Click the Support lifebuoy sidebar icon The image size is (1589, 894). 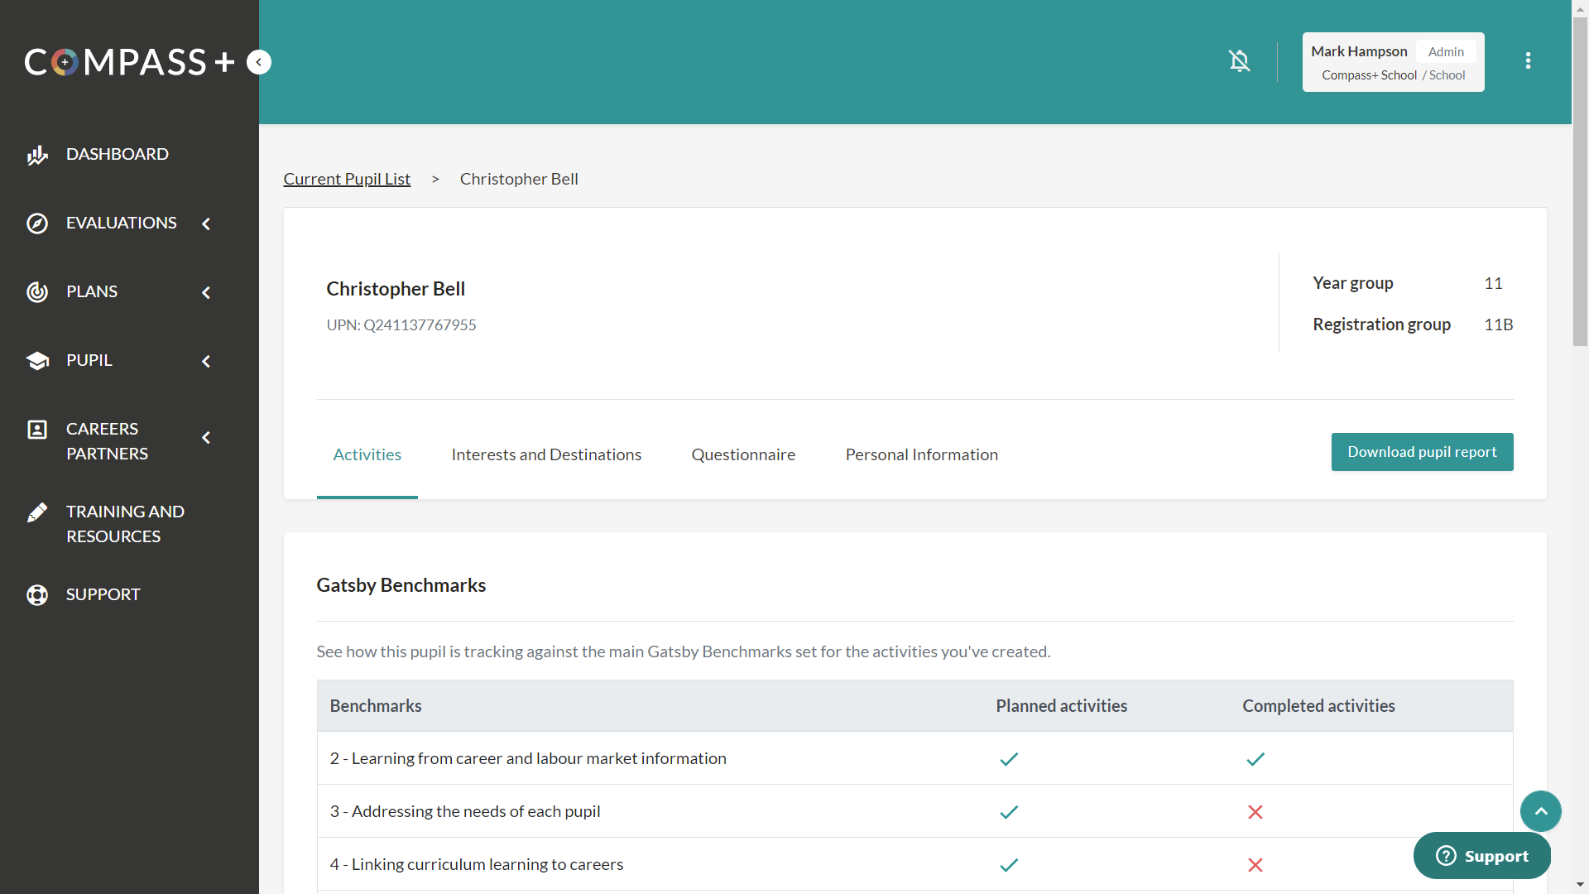coord(37,595)
